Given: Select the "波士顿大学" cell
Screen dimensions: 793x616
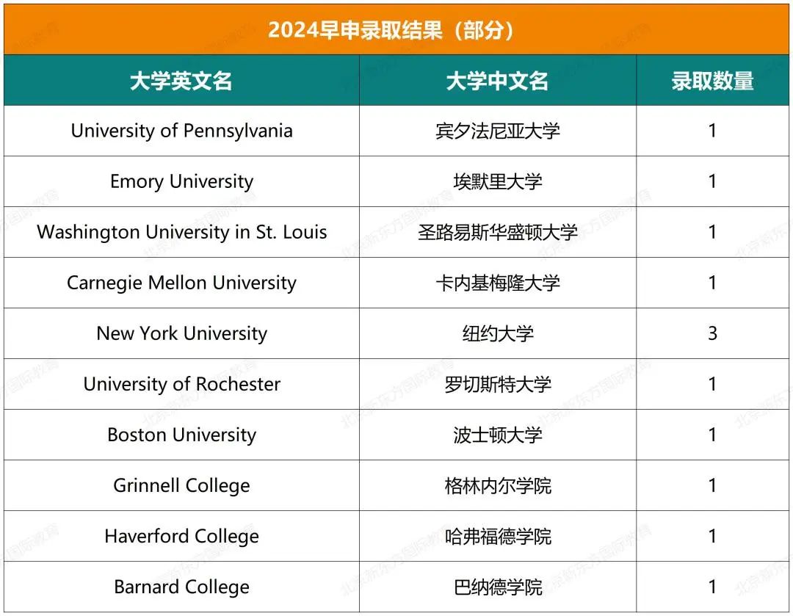Looking at the screenshot, I should coord(498,435).
